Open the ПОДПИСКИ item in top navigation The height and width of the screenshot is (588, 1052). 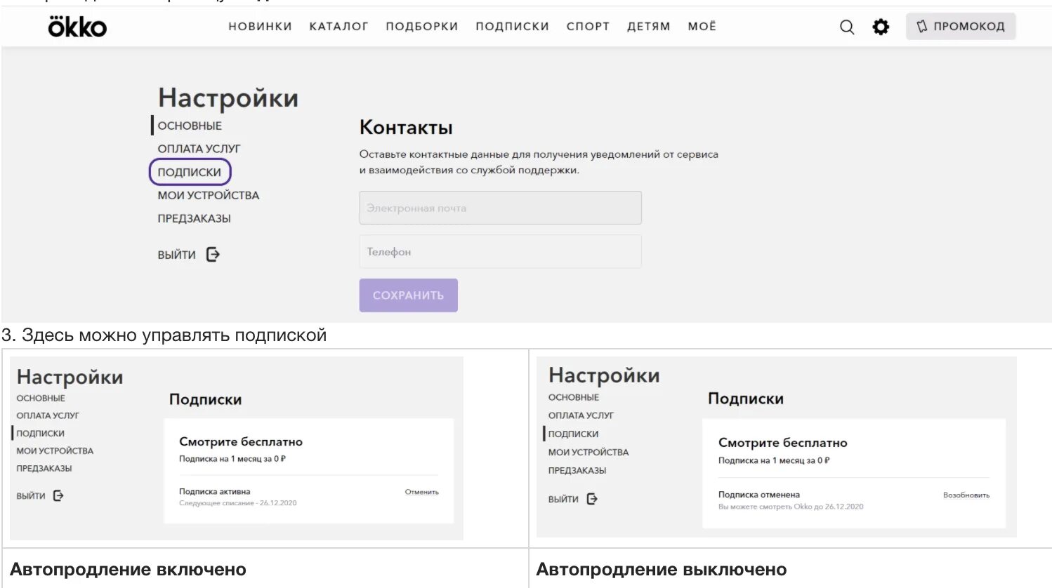[512, 27]
